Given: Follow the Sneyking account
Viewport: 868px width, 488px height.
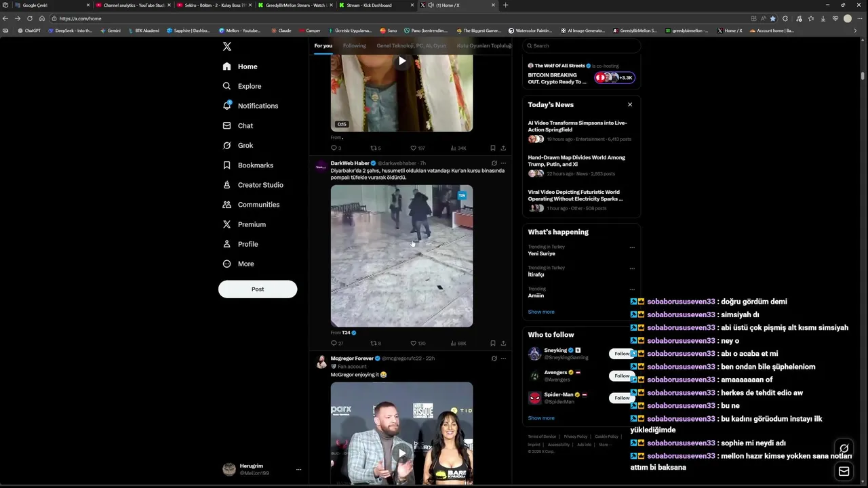Looking at the screenshot, I should point(622,353).
